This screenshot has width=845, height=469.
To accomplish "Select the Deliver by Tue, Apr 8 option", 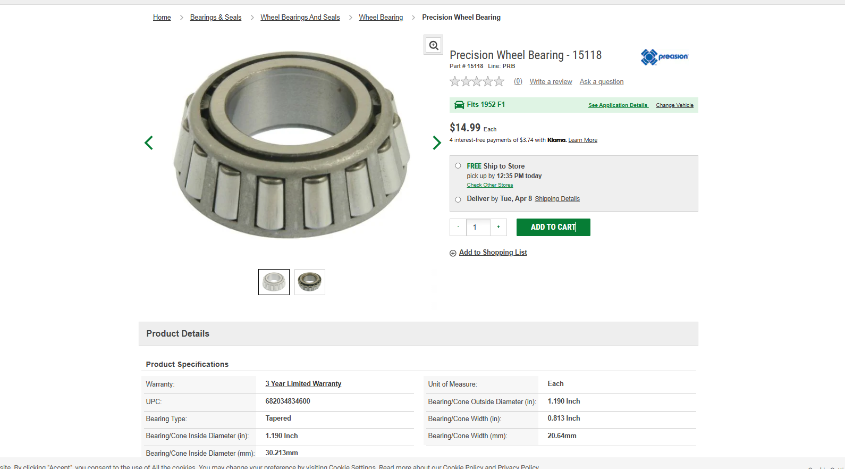I will (458, 199).
